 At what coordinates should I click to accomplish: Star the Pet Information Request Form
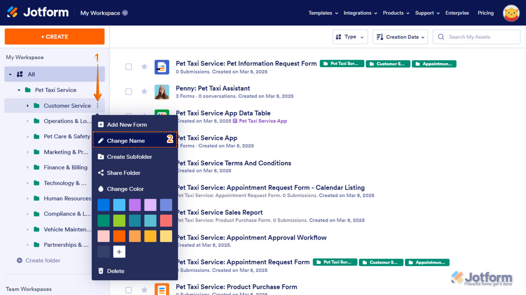click(x=144, y=67)
